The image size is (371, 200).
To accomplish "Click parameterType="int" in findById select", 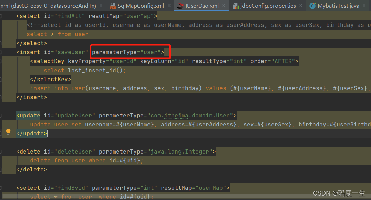I will [124, 188].
